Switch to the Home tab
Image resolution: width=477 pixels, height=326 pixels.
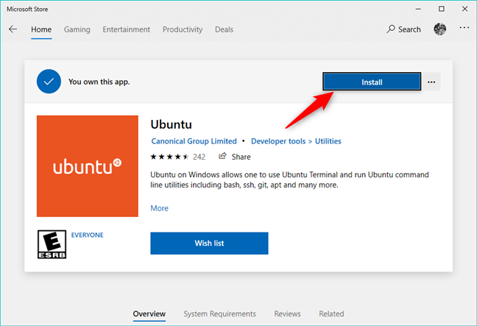41,29
